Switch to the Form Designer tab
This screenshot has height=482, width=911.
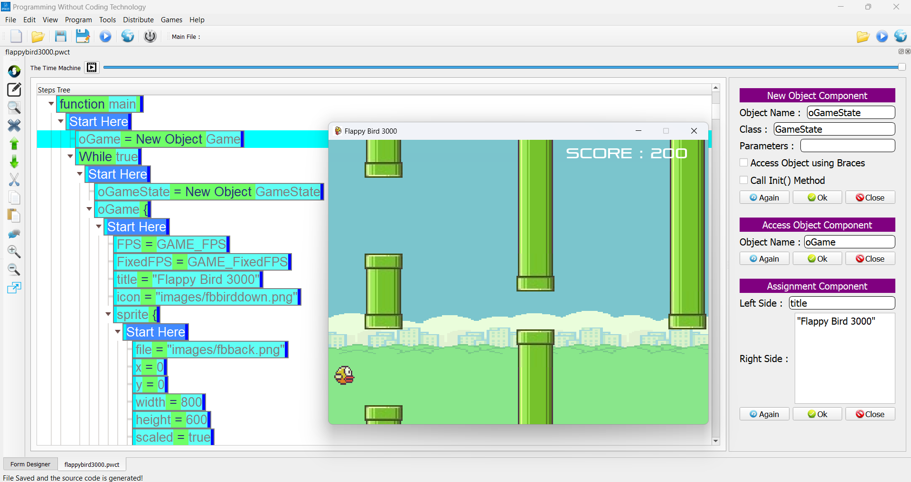click(x=30, y=464)
